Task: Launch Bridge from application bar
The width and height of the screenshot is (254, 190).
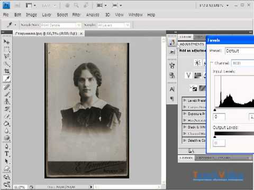Action: tap(17, 6)
